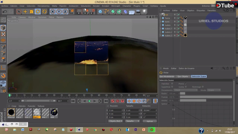
Task: Switch to Ejes Modelando tab
Action: 167,76
